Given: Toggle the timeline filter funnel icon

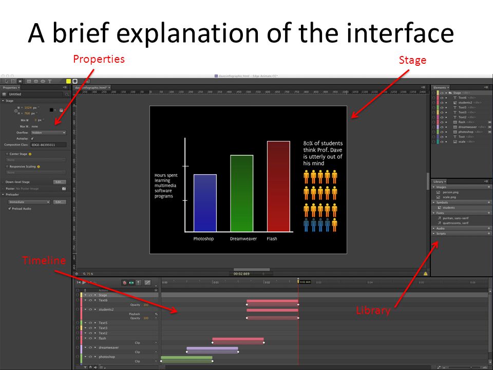Looking at the screenshot, I should [x=85, y=367].
